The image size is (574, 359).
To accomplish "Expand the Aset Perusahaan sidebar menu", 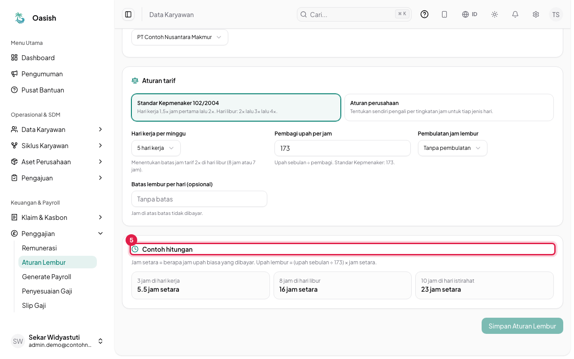I will pyautogui.click(x=57, y=162).
